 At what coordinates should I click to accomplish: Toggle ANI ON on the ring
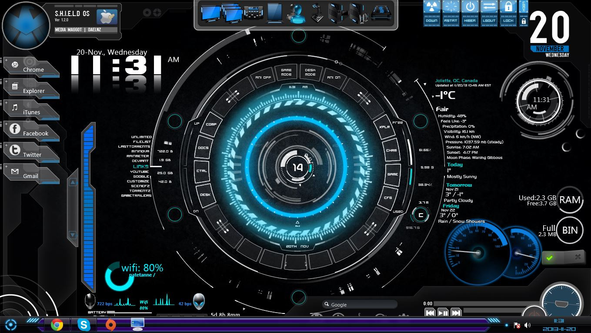pos(334,78)
